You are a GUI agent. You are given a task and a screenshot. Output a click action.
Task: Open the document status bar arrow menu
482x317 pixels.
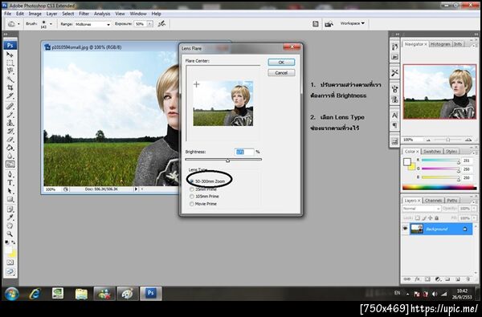(x=136, y=189)
